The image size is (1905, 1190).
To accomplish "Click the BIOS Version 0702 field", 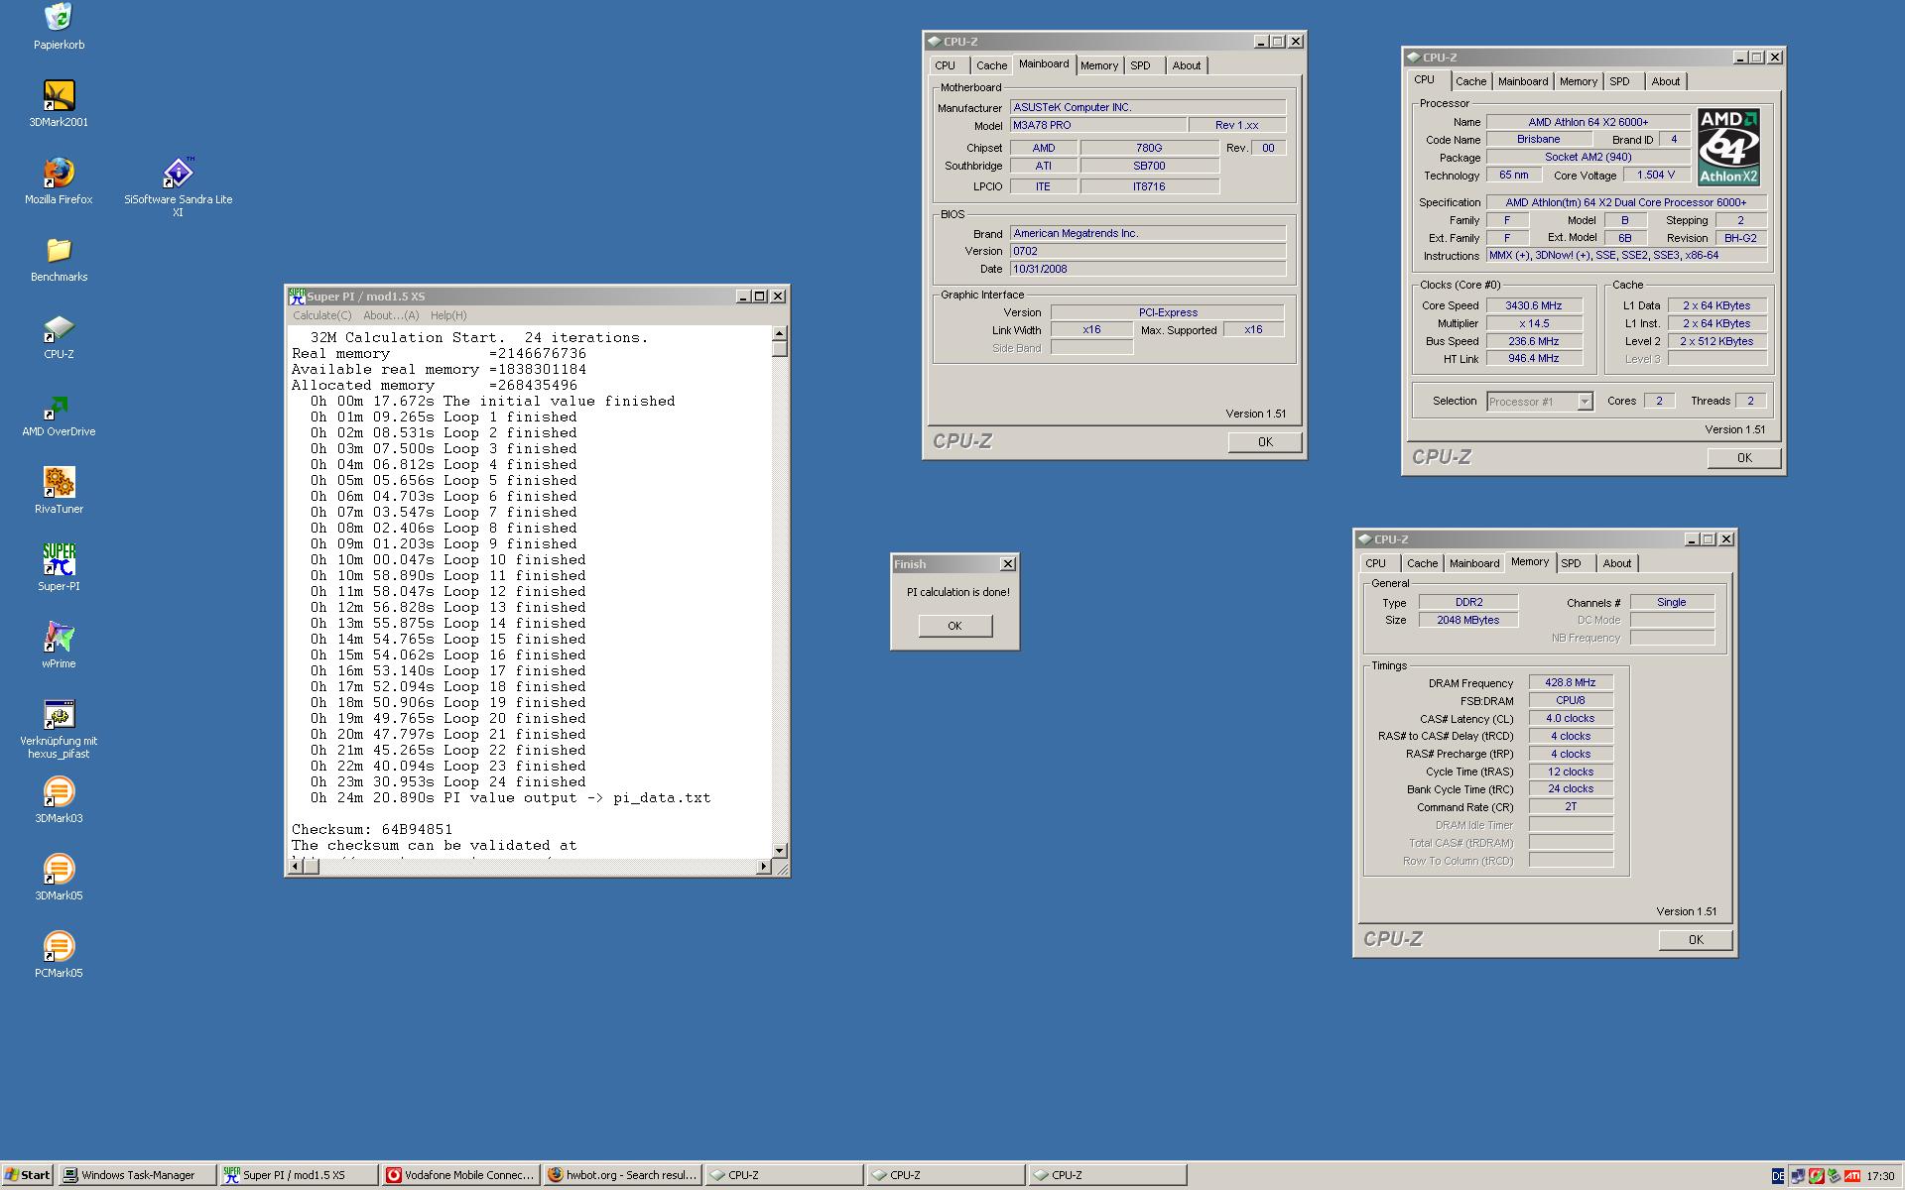I will (x=1148, y=251).
